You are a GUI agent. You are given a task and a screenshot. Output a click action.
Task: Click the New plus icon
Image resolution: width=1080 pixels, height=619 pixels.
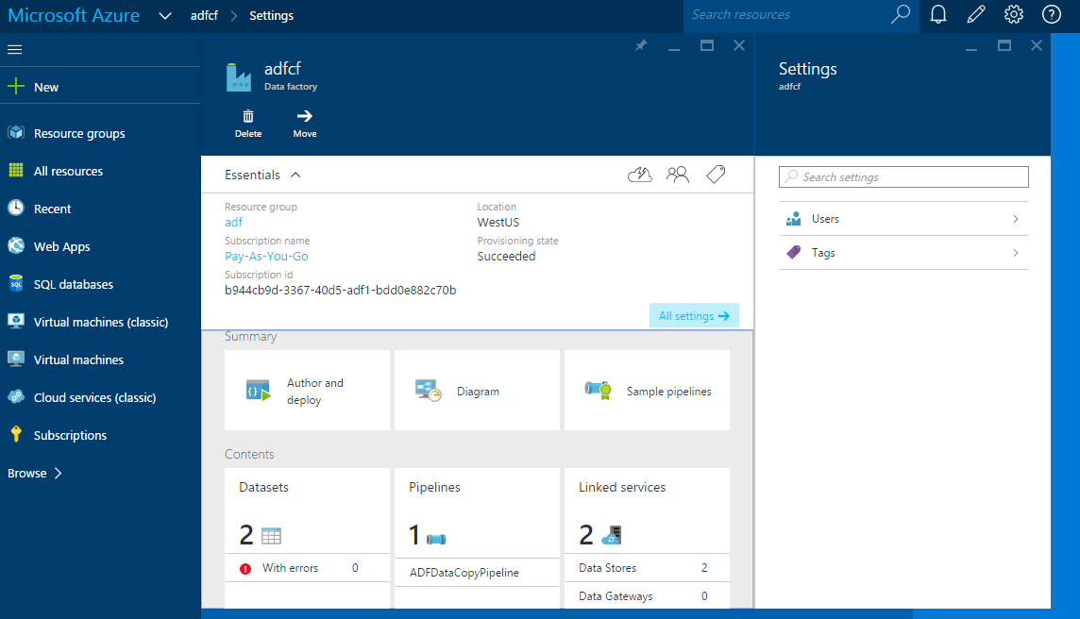click(x=16, y=86)
